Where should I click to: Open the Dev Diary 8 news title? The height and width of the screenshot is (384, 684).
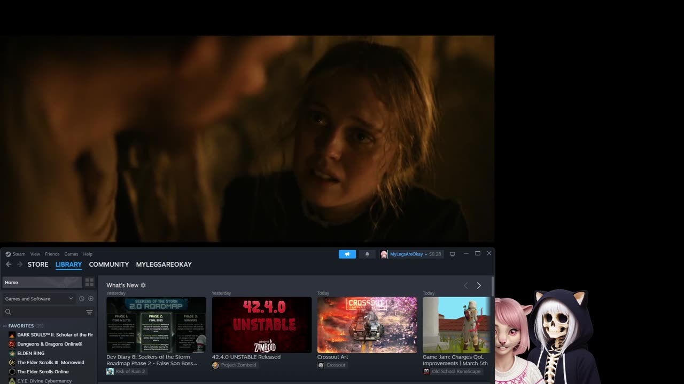pos(152,360)
